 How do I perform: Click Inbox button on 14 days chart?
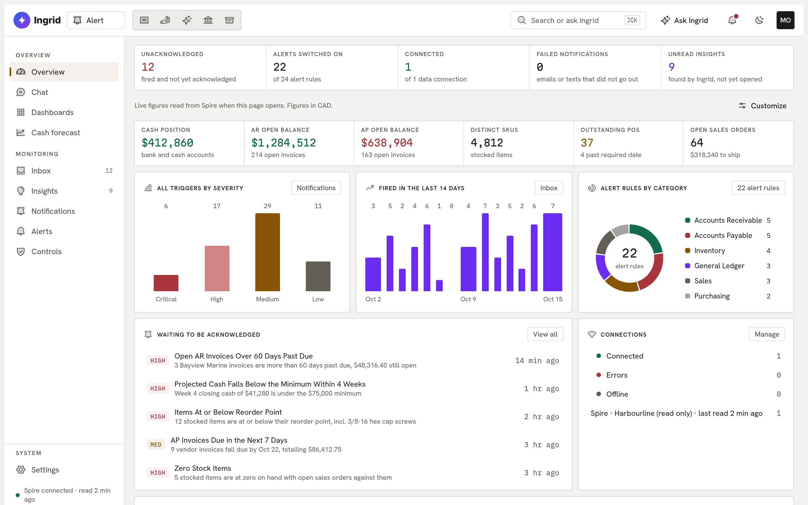[x=548, y=188]
